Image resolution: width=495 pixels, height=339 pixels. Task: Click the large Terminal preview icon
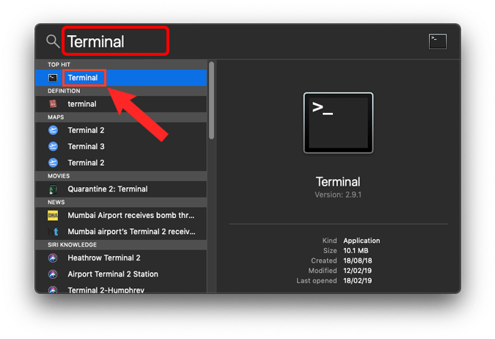point(338,123)
